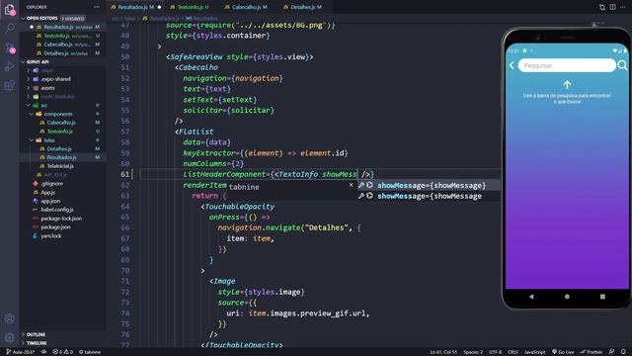Click Prettier in the status bar

click(591, 352)
